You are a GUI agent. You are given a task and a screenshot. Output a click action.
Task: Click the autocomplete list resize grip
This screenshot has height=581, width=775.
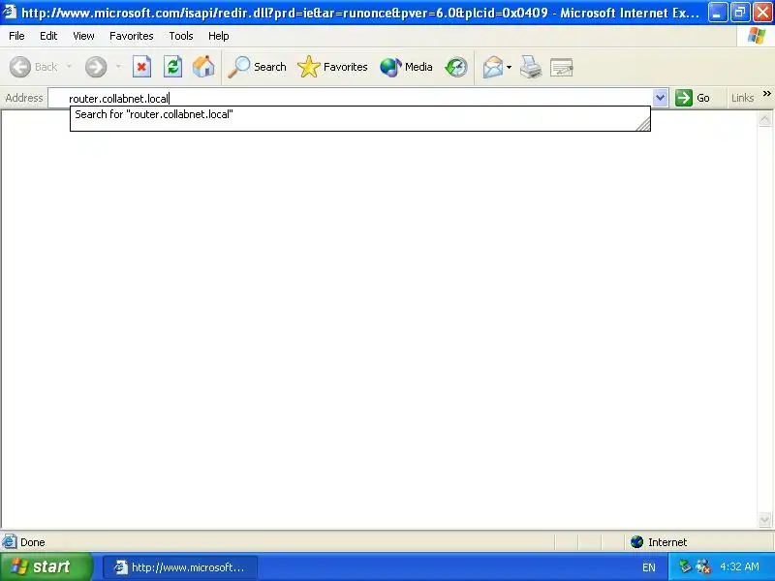coord(643,124)
